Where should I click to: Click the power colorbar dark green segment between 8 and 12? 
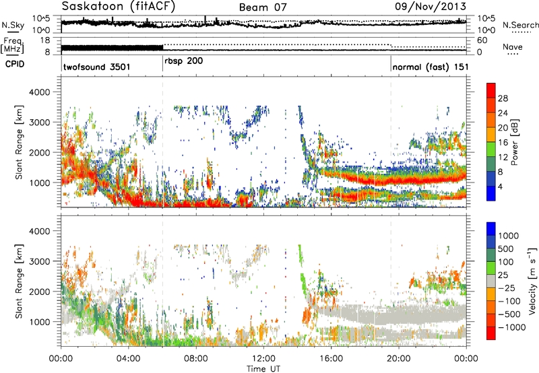pyautogui.click(x=491, y=164)
